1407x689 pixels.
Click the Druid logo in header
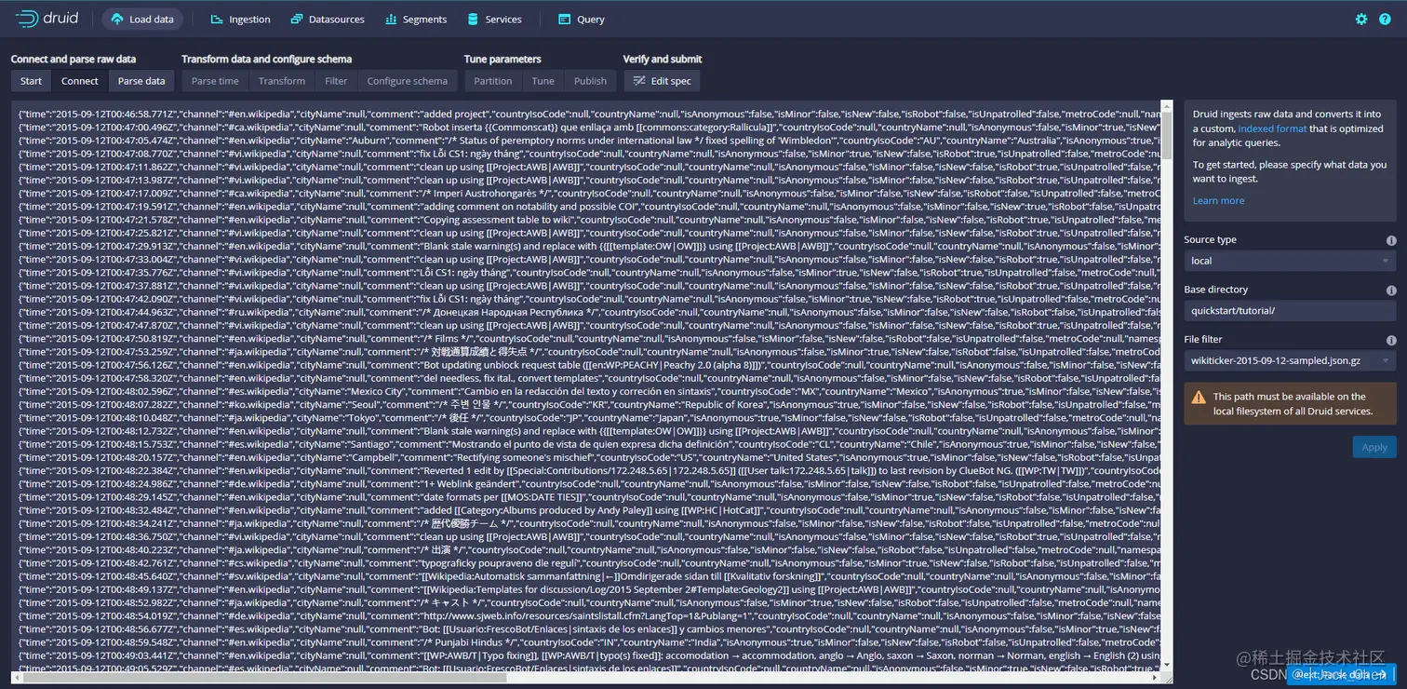click(x=47, y=19)
